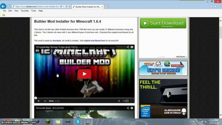The image size is (222, 125).
Task: Open the video quality settings icon
Action: point(119,101)
